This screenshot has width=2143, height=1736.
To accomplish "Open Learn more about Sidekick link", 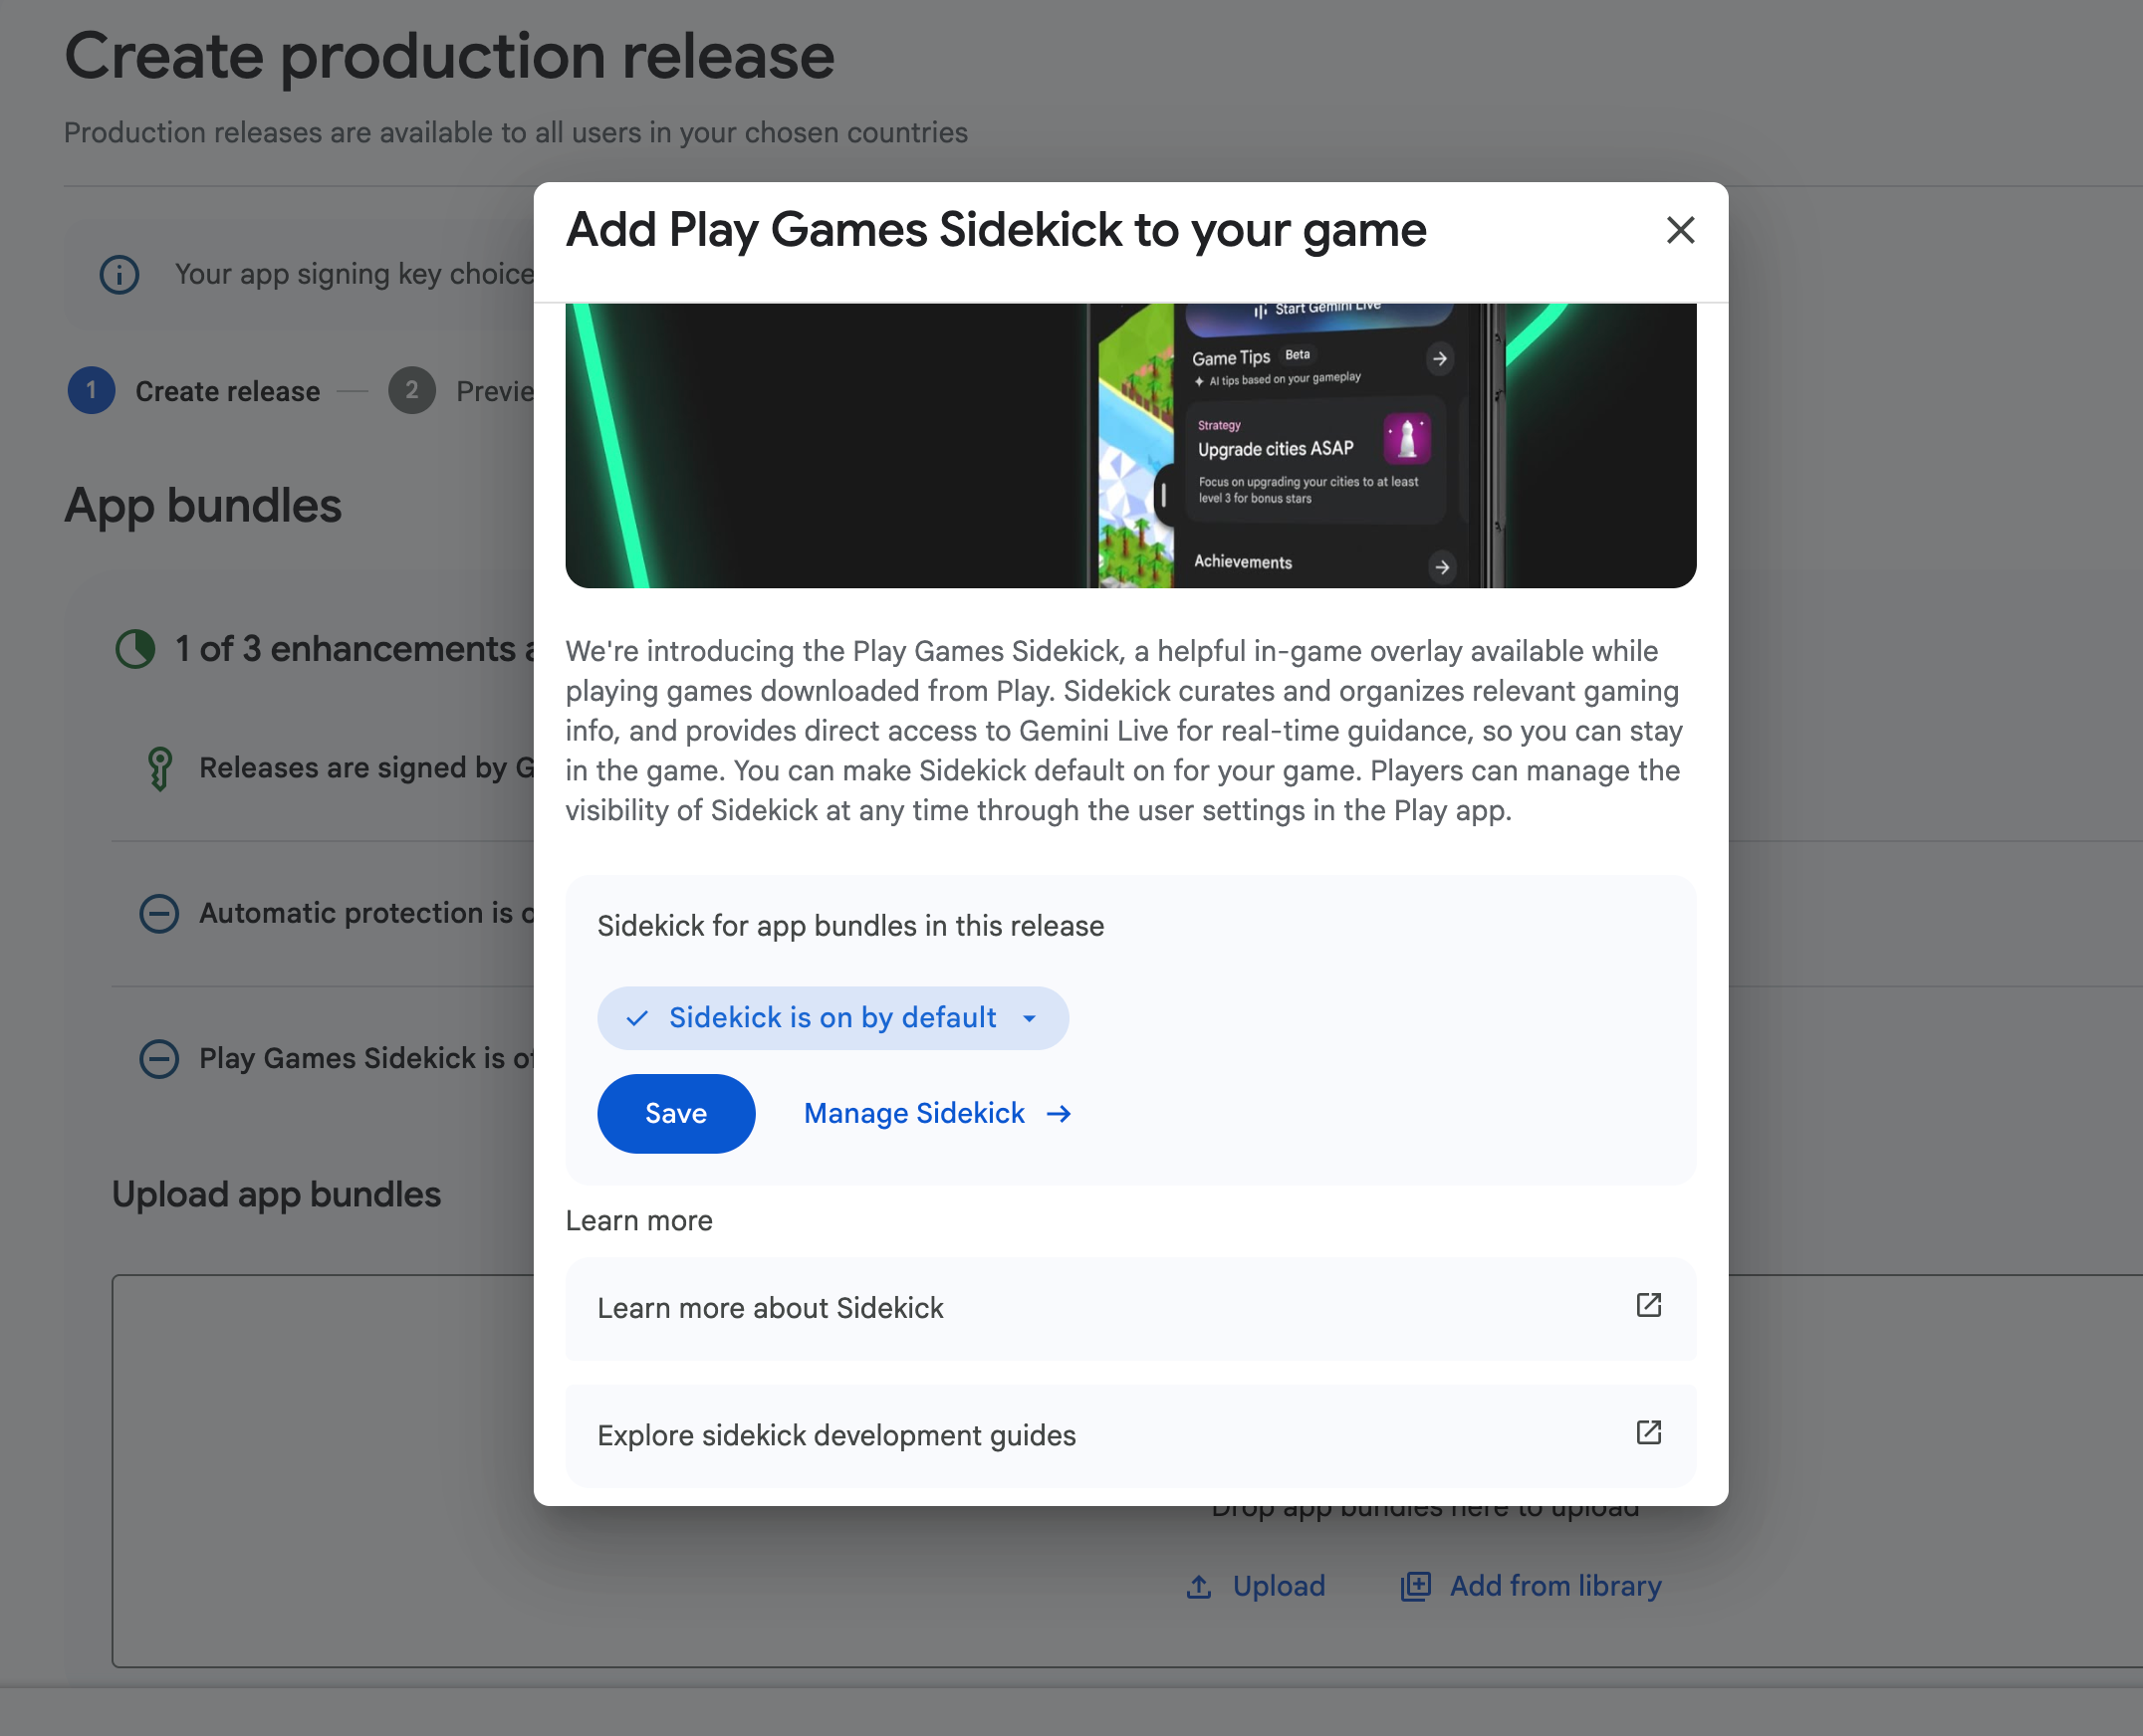I will [1130, 1308].
